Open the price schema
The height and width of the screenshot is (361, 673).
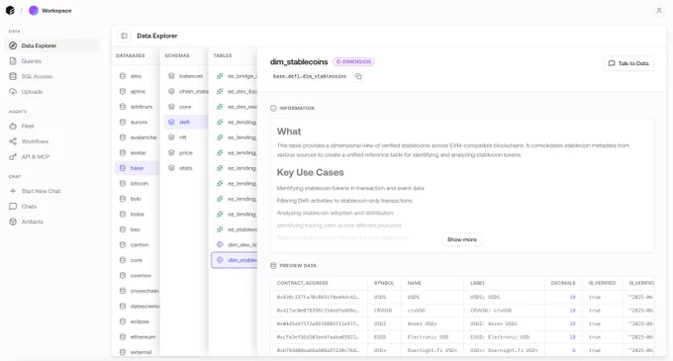186,152
